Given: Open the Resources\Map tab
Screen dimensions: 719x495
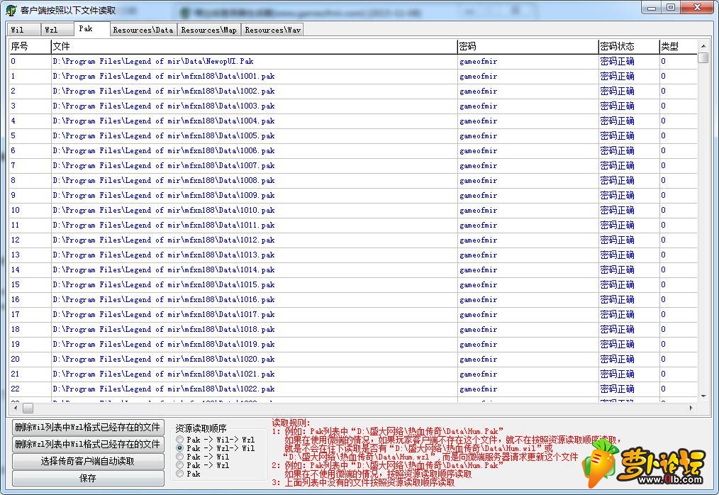Looking at the screenshot, I should click(x=209, y=30).
